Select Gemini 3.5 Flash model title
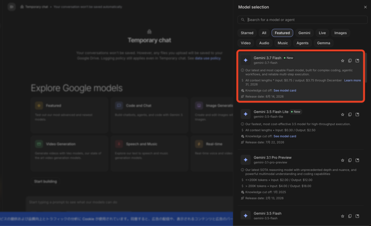Viewport: 371px width, 226px height. [x=267, y=213]
